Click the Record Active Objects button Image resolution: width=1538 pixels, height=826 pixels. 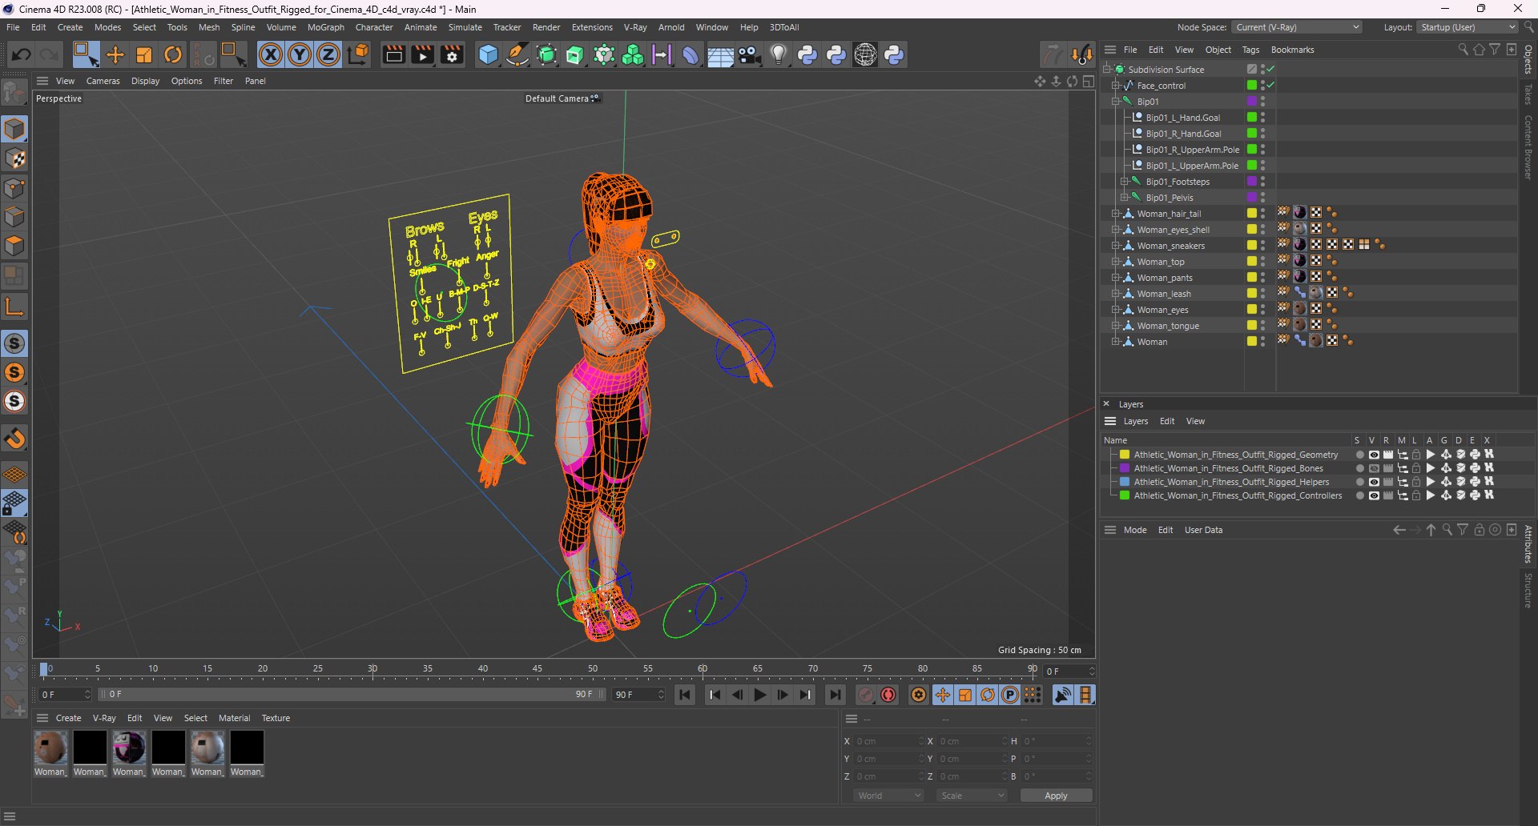[866, 695]
